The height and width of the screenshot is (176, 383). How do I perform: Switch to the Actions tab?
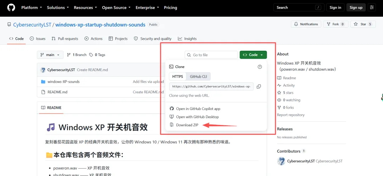[94, 39]
